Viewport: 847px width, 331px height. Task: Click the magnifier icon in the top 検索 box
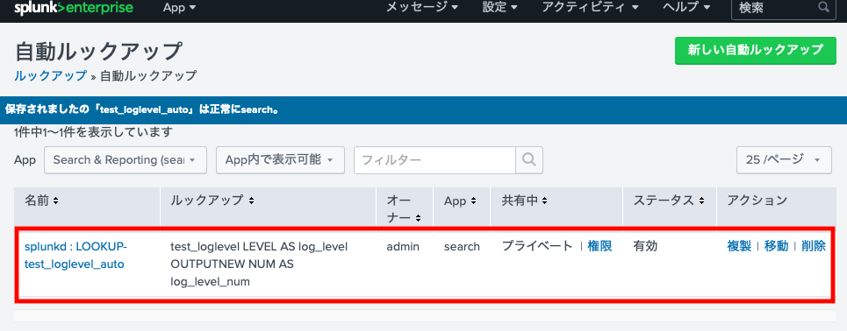tap(824, 8)
